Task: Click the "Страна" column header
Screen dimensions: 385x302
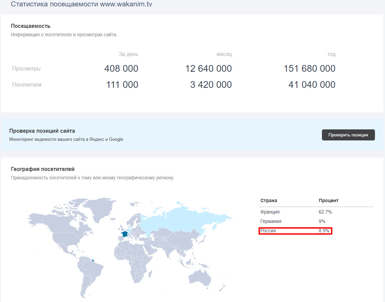Action: (x=269, y=200)
